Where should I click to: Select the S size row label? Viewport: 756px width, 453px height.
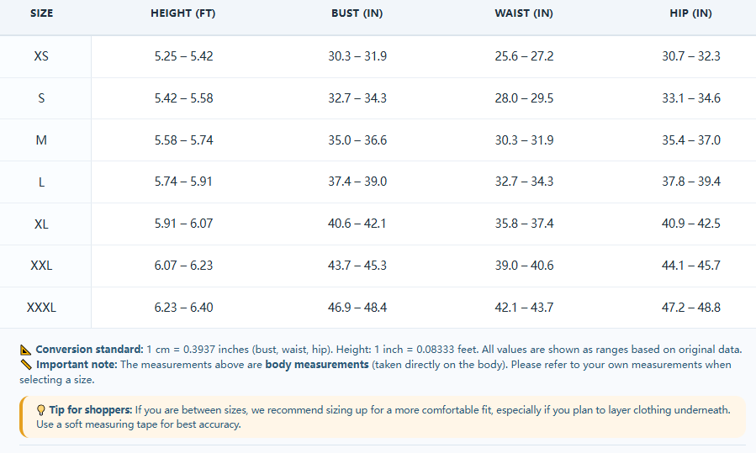(41, 98)
